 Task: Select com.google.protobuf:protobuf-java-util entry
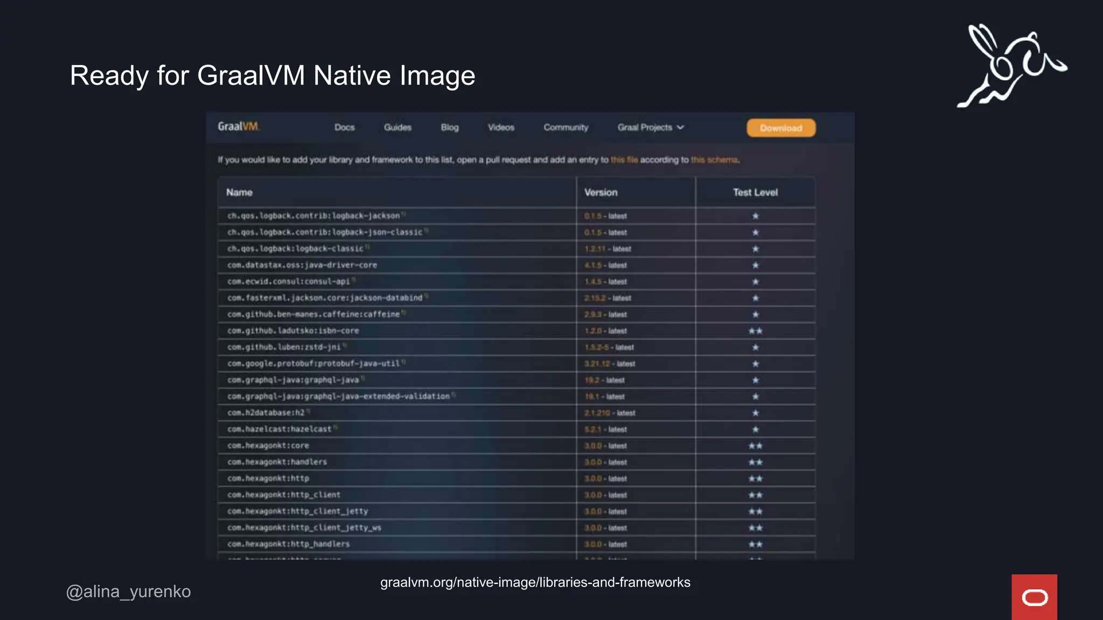click(313, 364)
